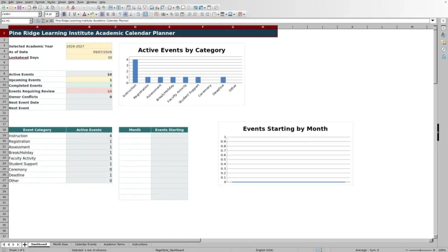Open the sidebar Navigator compass icon
Image resolution: width=448 pixels, height=252 pixels.
pyautogui.click(x=444, y=49)
